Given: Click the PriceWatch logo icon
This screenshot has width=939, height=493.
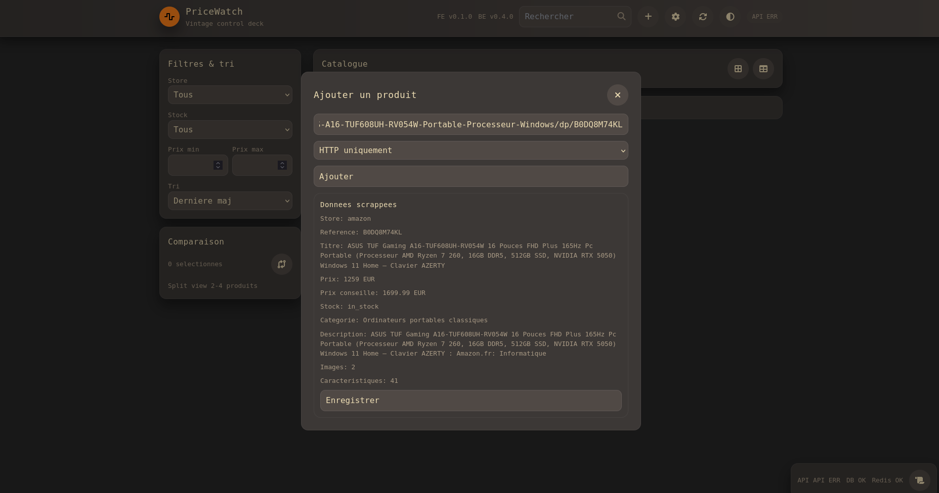Looking at the screenshot, I should point(169,17).
